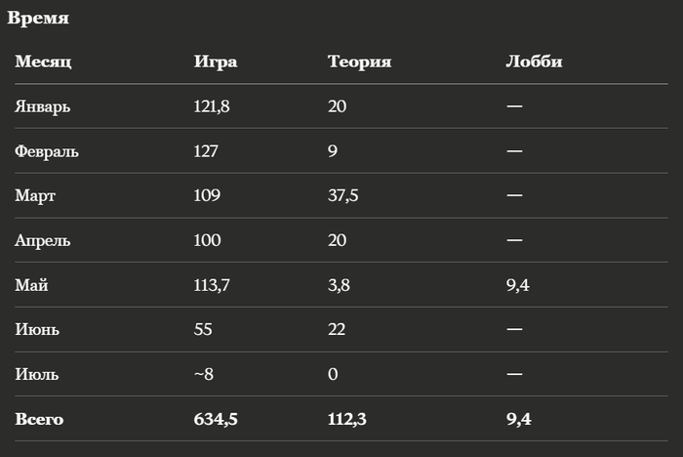
Task: Click the Игра column header
Action: pos(216,62)
